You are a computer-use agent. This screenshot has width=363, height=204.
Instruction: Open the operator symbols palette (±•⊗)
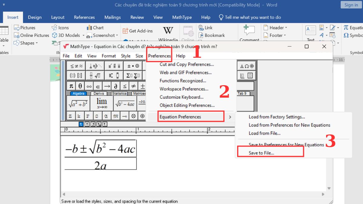(133, 66)
